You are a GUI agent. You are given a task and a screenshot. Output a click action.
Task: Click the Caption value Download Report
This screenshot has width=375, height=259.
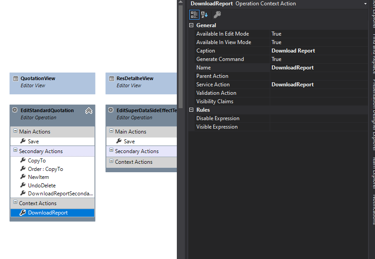click(x=293, y=51)
